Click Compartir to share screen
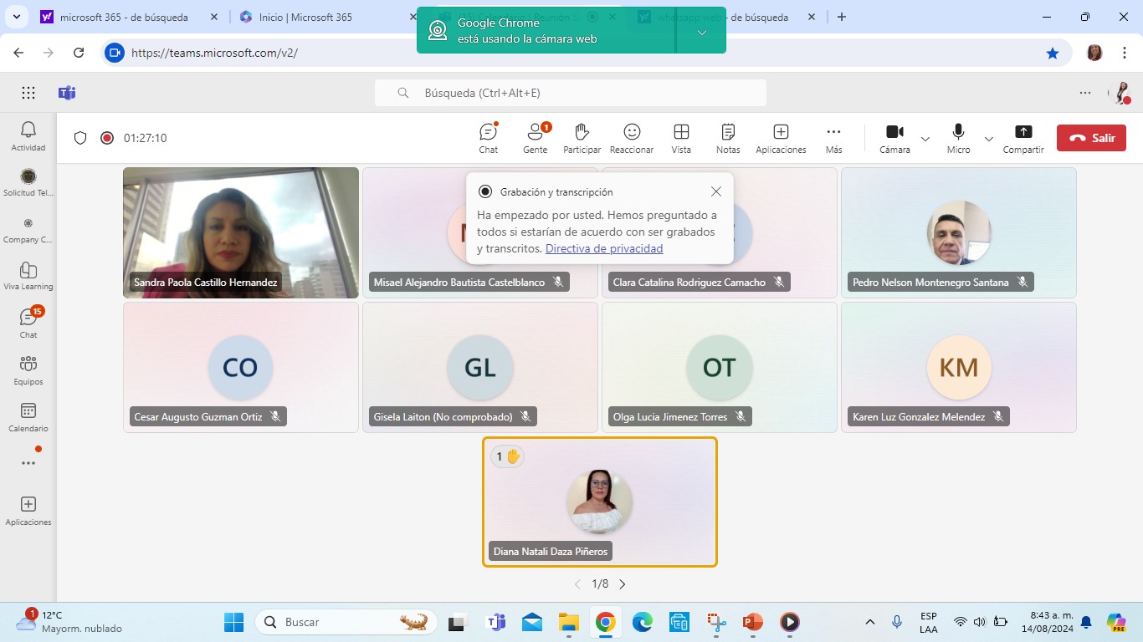 click(x=1023, y=138)
